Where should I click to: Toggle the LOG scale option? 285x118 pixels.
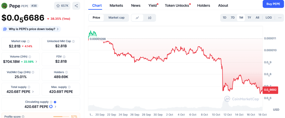coord(269,18)
